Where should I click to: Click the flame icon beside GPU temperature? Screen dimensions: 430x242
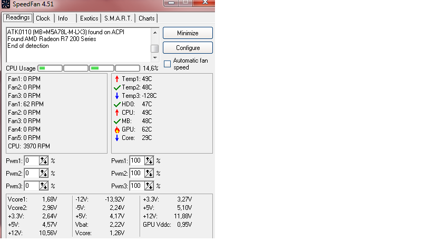[117, 129]
